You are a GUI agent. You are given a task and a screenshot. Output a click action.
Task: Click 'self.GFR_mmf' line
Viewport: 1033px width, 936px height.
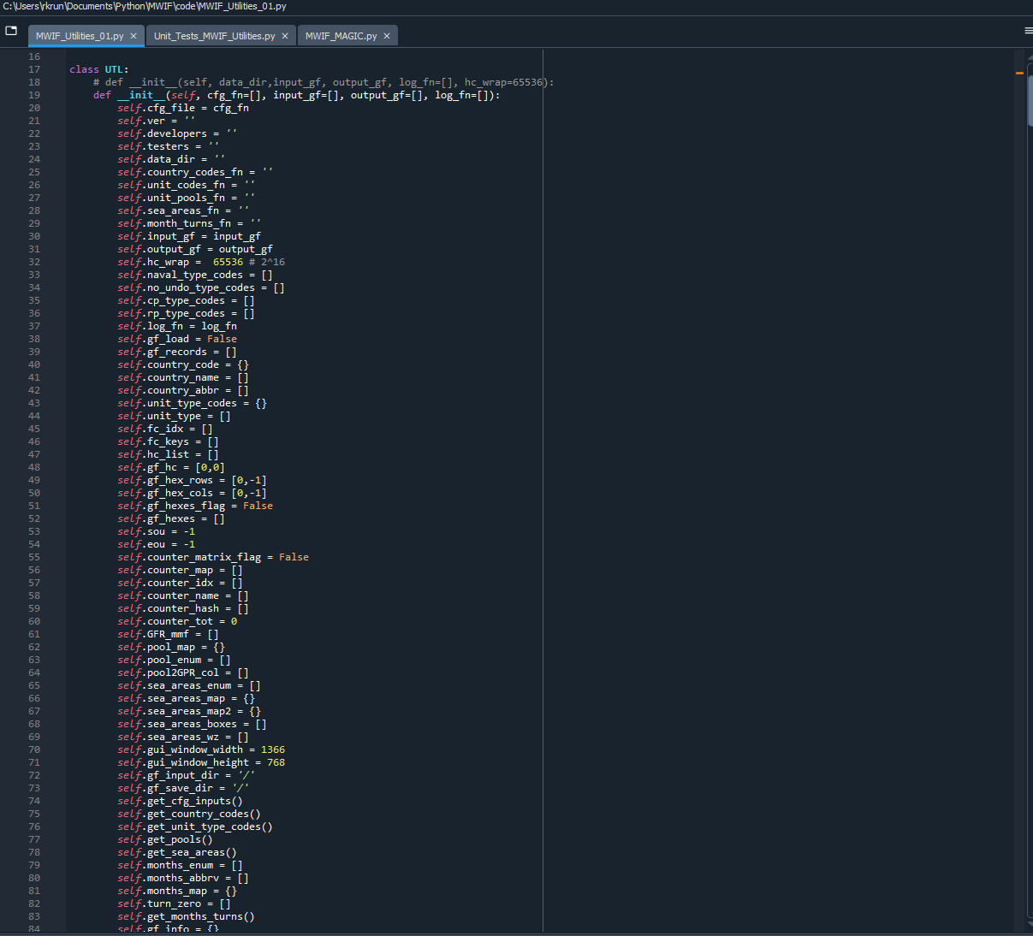[169, 634]
